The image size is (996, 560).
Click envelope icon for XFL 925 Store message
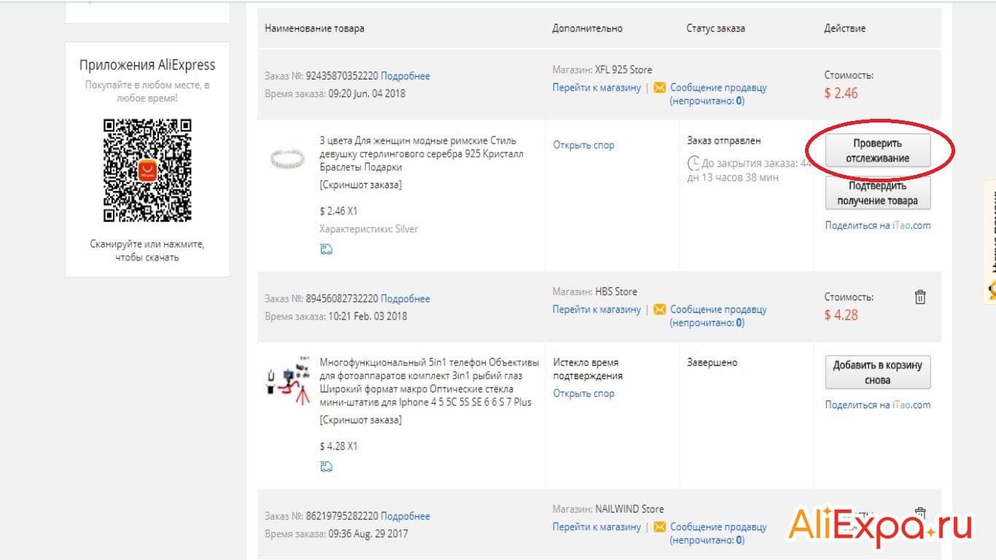tap(659, 87)
